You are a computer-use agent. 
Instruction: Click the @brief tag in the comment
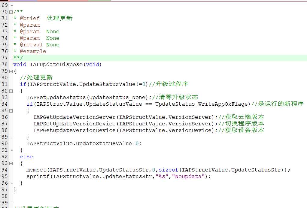click(30, 18)
